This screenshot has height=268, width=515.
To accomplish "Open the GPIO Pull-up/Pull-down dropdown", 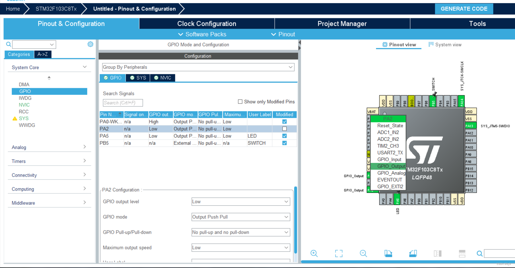I will pos(241,232).
